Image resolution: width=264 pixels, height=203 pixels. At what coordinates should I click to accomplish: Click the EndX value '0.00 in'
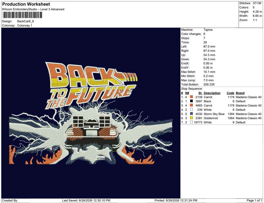208,63
